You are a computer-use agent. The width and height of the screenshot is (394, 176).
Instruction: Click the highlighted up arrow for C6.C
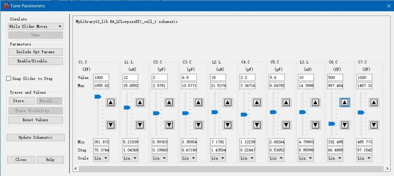(344, 102)
